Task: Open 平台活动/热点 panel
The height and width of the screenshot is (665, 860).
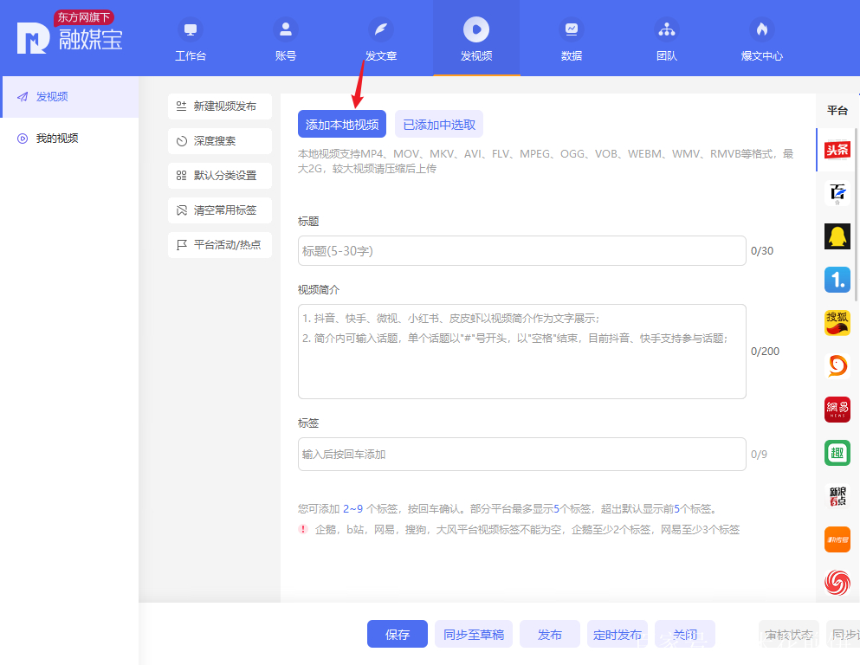Action: pos(219,244)
